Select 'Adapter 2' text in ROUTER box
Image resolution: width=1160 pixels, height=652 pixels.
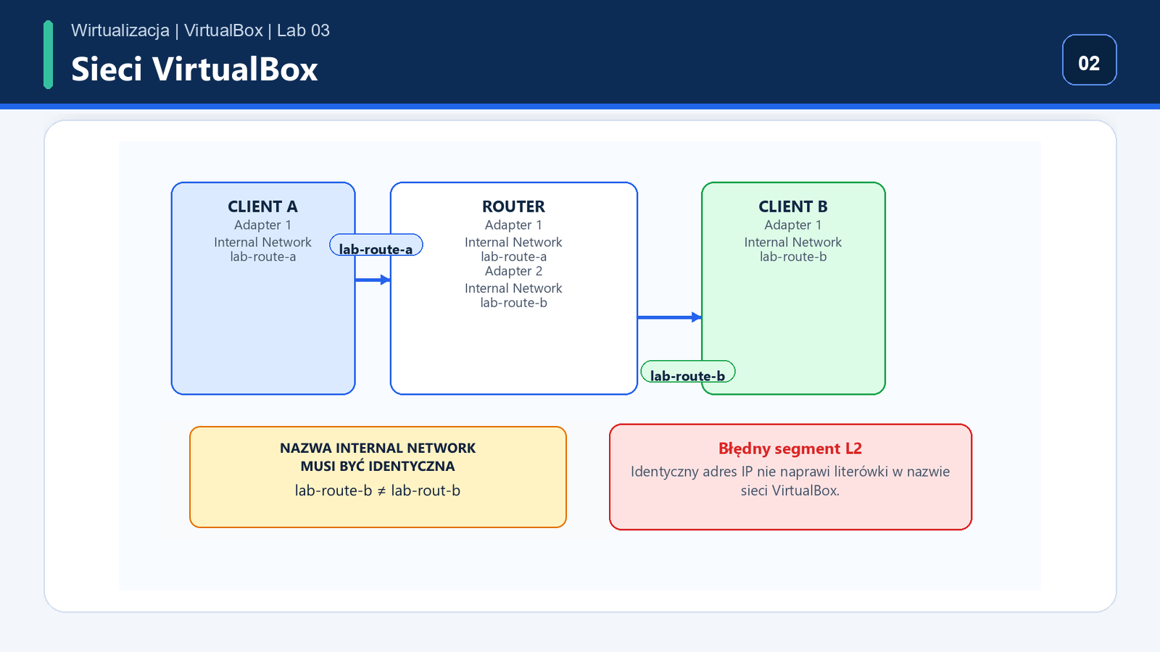[513, 271]
